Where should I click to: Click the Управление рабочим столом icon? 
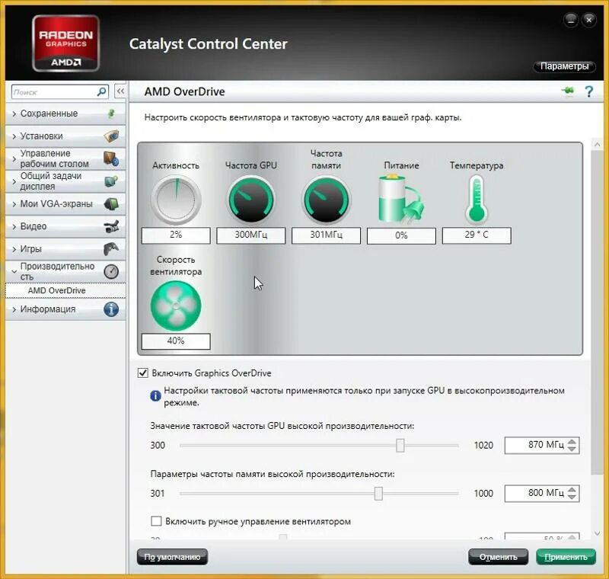tap(111, 158)
